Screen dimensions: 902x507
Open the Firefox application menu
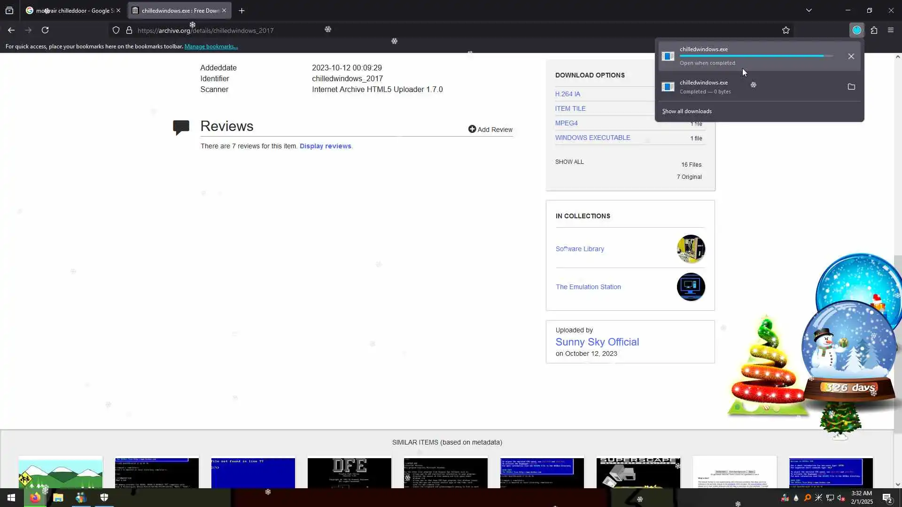click(891, 30)
